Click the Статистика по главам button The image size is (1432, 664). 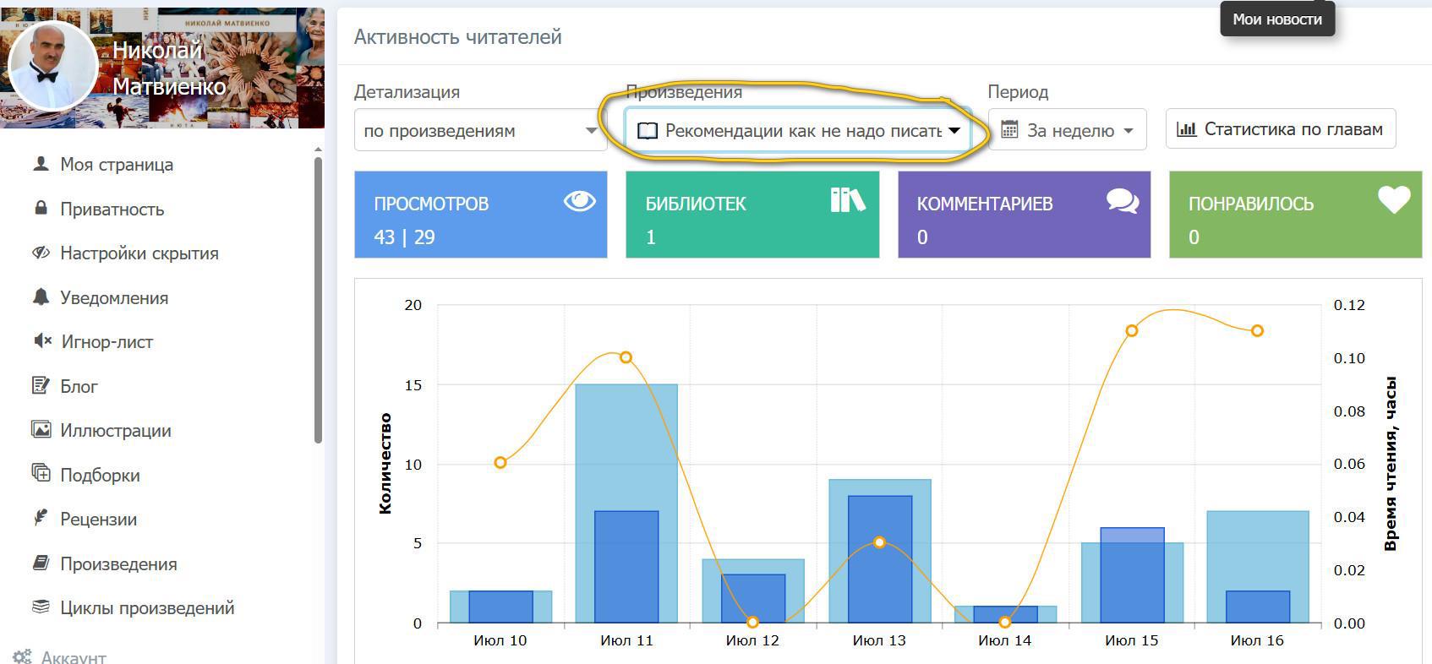coord(1280,129)
